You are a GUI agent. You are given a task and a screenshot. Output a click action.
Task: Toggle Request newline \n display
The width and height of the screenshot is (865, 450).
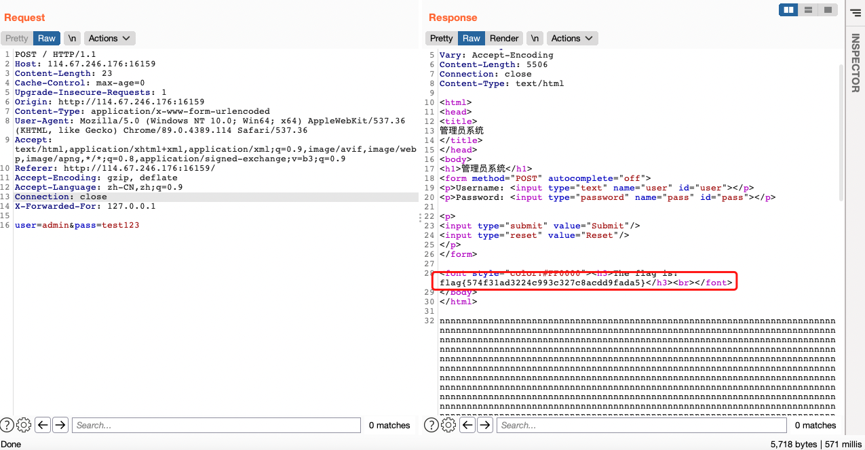(x=72, y=39)
